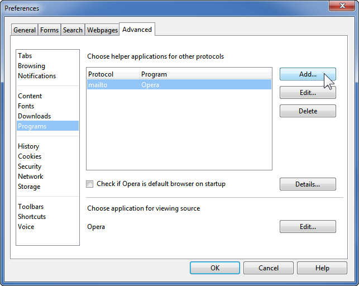The image size is (359, 286).
Task: Click the Add... protocol button
Action: pyautogui.click(x=308, y=74)
